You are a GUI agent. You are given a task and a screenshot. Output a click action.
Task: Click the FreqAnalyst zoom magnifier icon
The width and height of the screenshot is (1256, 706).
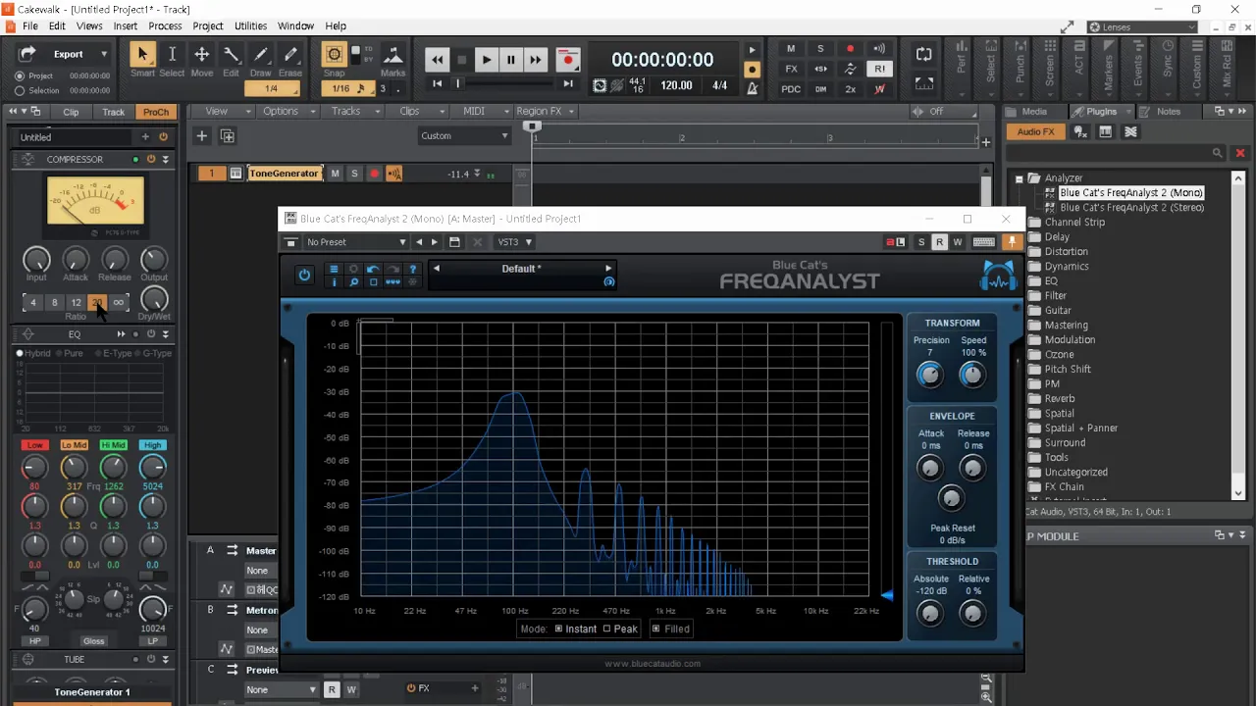tap(353, 282)
